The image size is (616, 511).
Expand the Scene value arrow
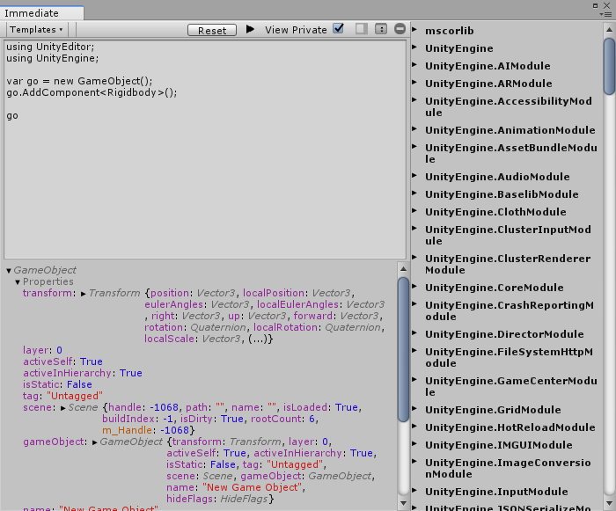tap(63, 408)
